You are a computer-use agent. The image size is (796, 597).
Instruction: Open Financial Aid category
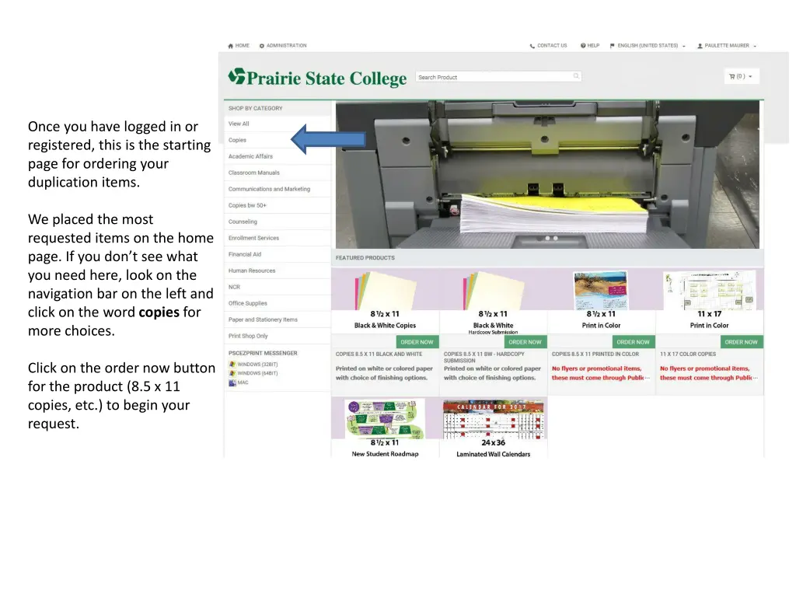tap(245, 254)
